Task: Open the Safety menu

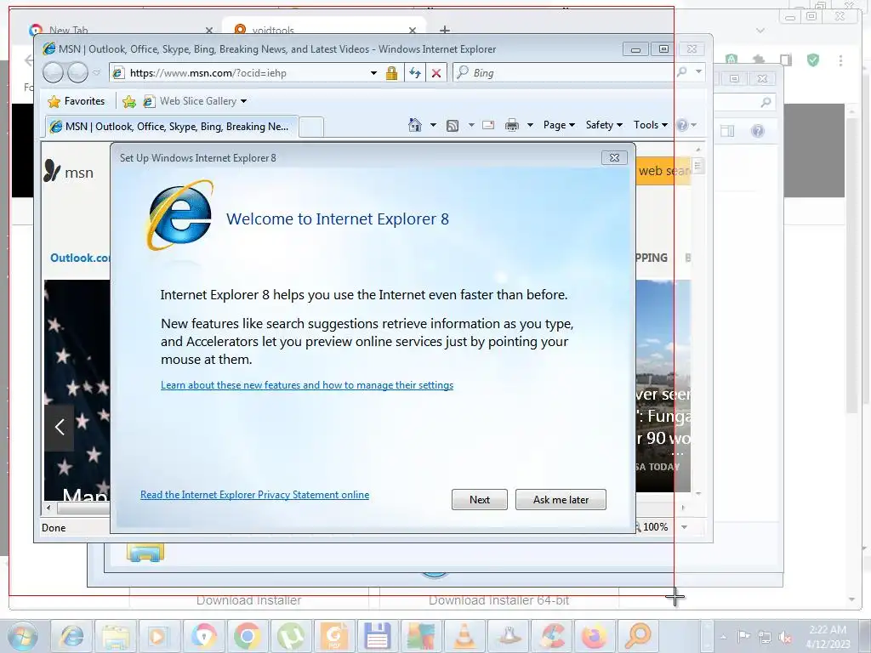Action: point(604,125)
